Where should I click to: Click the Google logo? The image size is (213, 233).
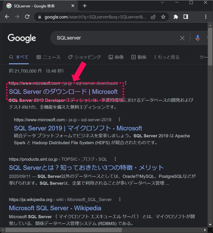[x=22, y=38]
